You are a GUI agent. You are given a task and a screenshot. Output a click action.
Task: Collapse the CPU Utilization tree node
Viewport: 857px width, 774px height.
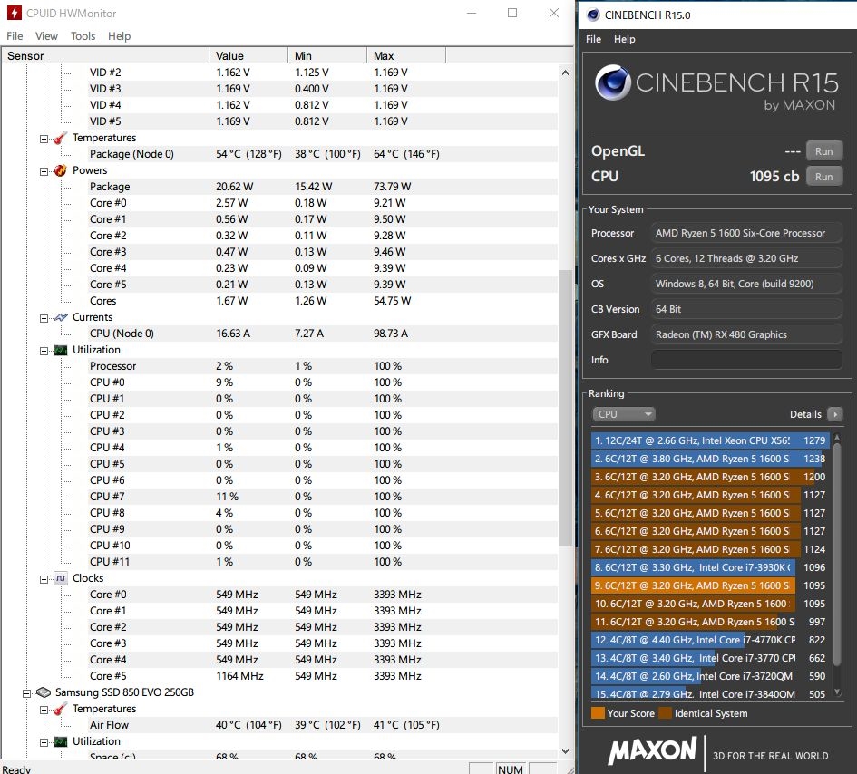click(x=44, y=352)
